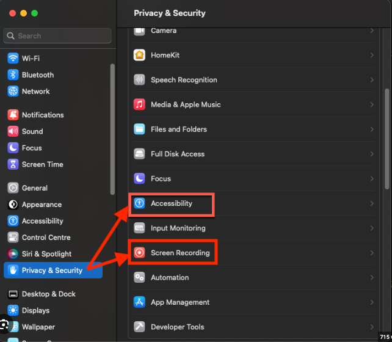Viewport: 392px width, 342px height.
Task: Open the Screen Recording privacy row
Action: pyautogui.click(x=254, y=252)
